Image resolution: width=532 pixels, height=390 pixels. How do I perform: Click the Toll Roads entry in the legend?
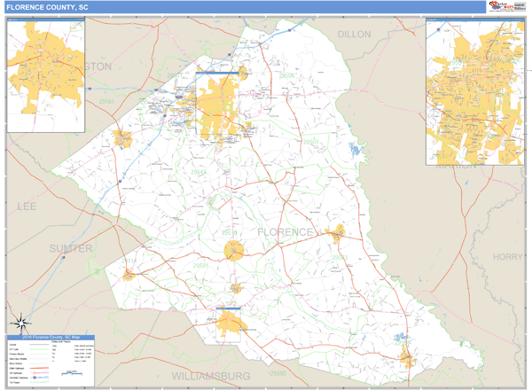pos(14,382)
